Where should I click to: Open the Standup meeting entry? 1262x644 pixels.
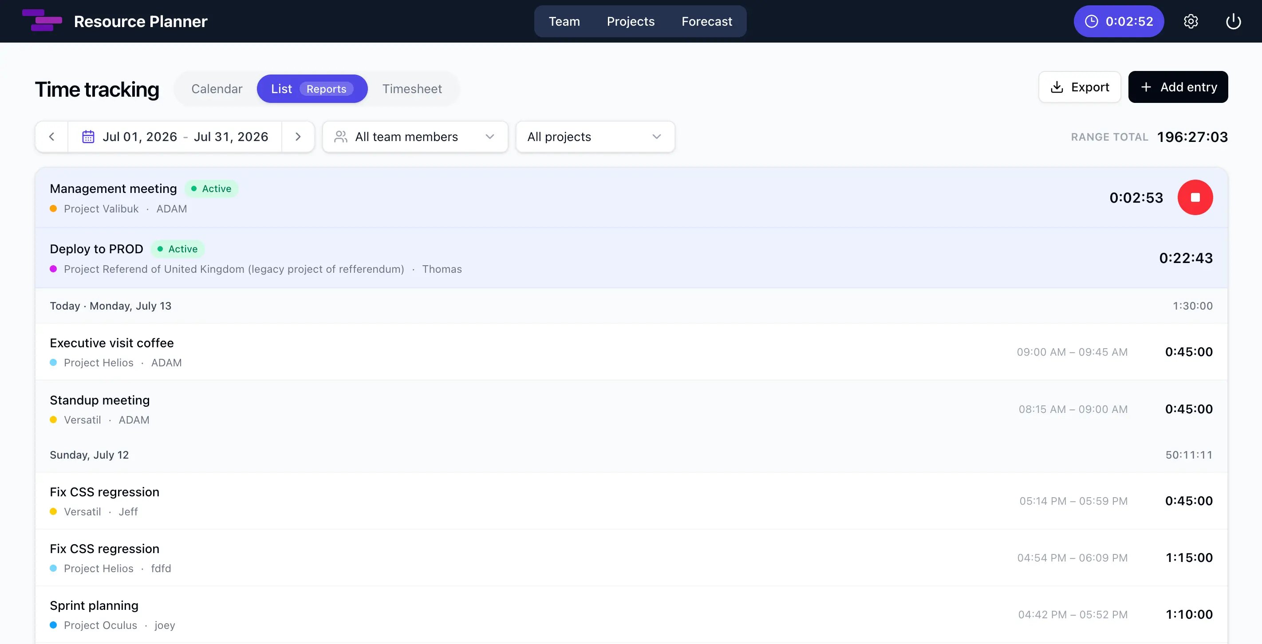pyautogui.click(x=631, y=409)
